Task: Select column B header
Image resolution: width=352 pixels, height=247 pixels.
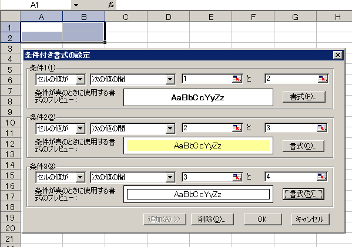Action: (x=83, y=17)
